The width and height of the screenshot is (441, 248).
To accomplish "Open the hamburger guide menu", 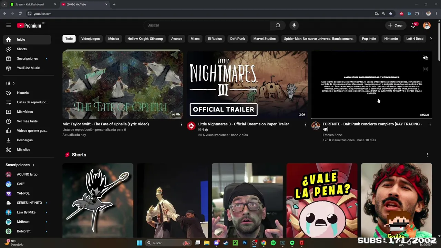I will 9,25.
